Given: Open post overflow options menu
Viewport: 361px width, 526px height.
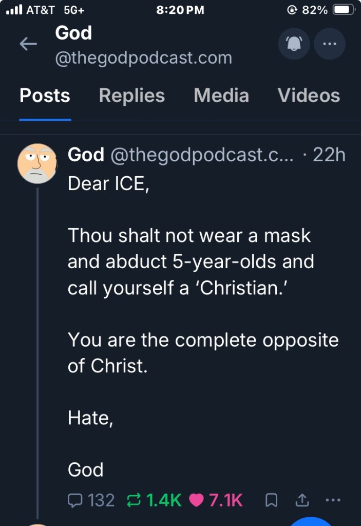Looking at the screenshot, I should pyautogui.click(x=333, y=500).
